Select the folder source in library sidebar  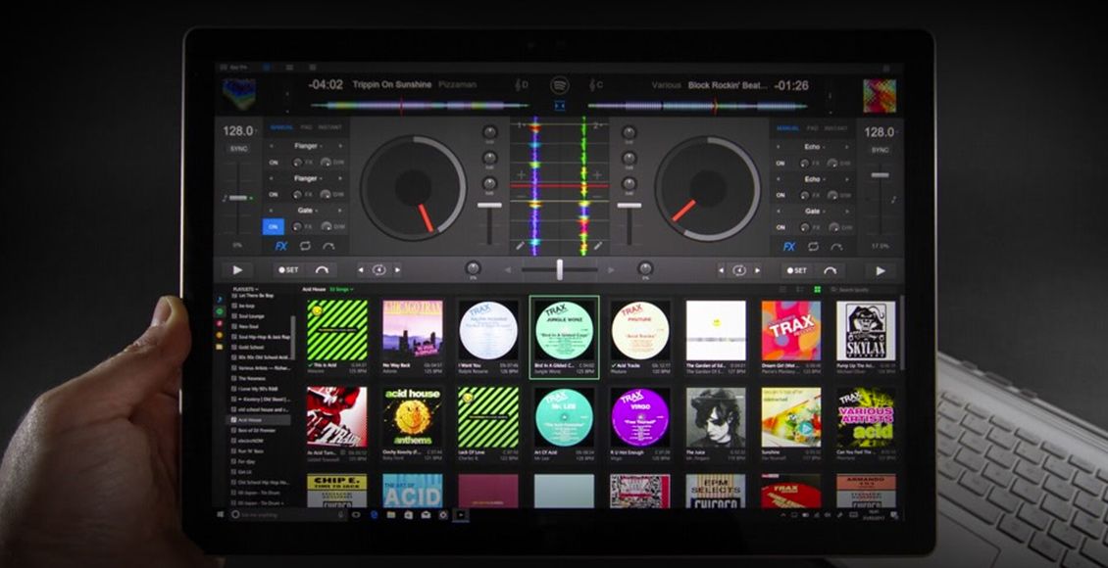pyautogui.click(x=219, y=347)
